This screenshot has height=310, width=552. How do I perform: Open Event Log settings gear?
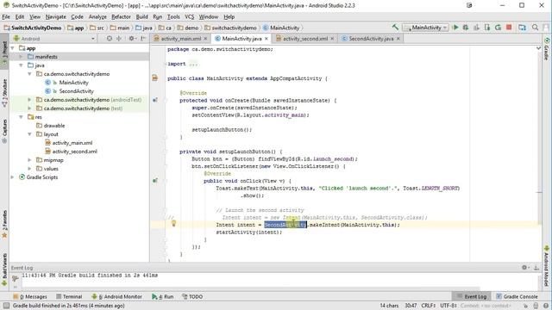tap(525, 268)
